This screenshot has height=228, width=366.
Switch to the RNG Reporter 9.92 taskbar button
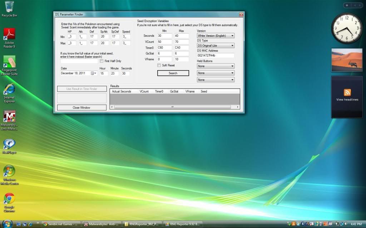tap(183, 224)
